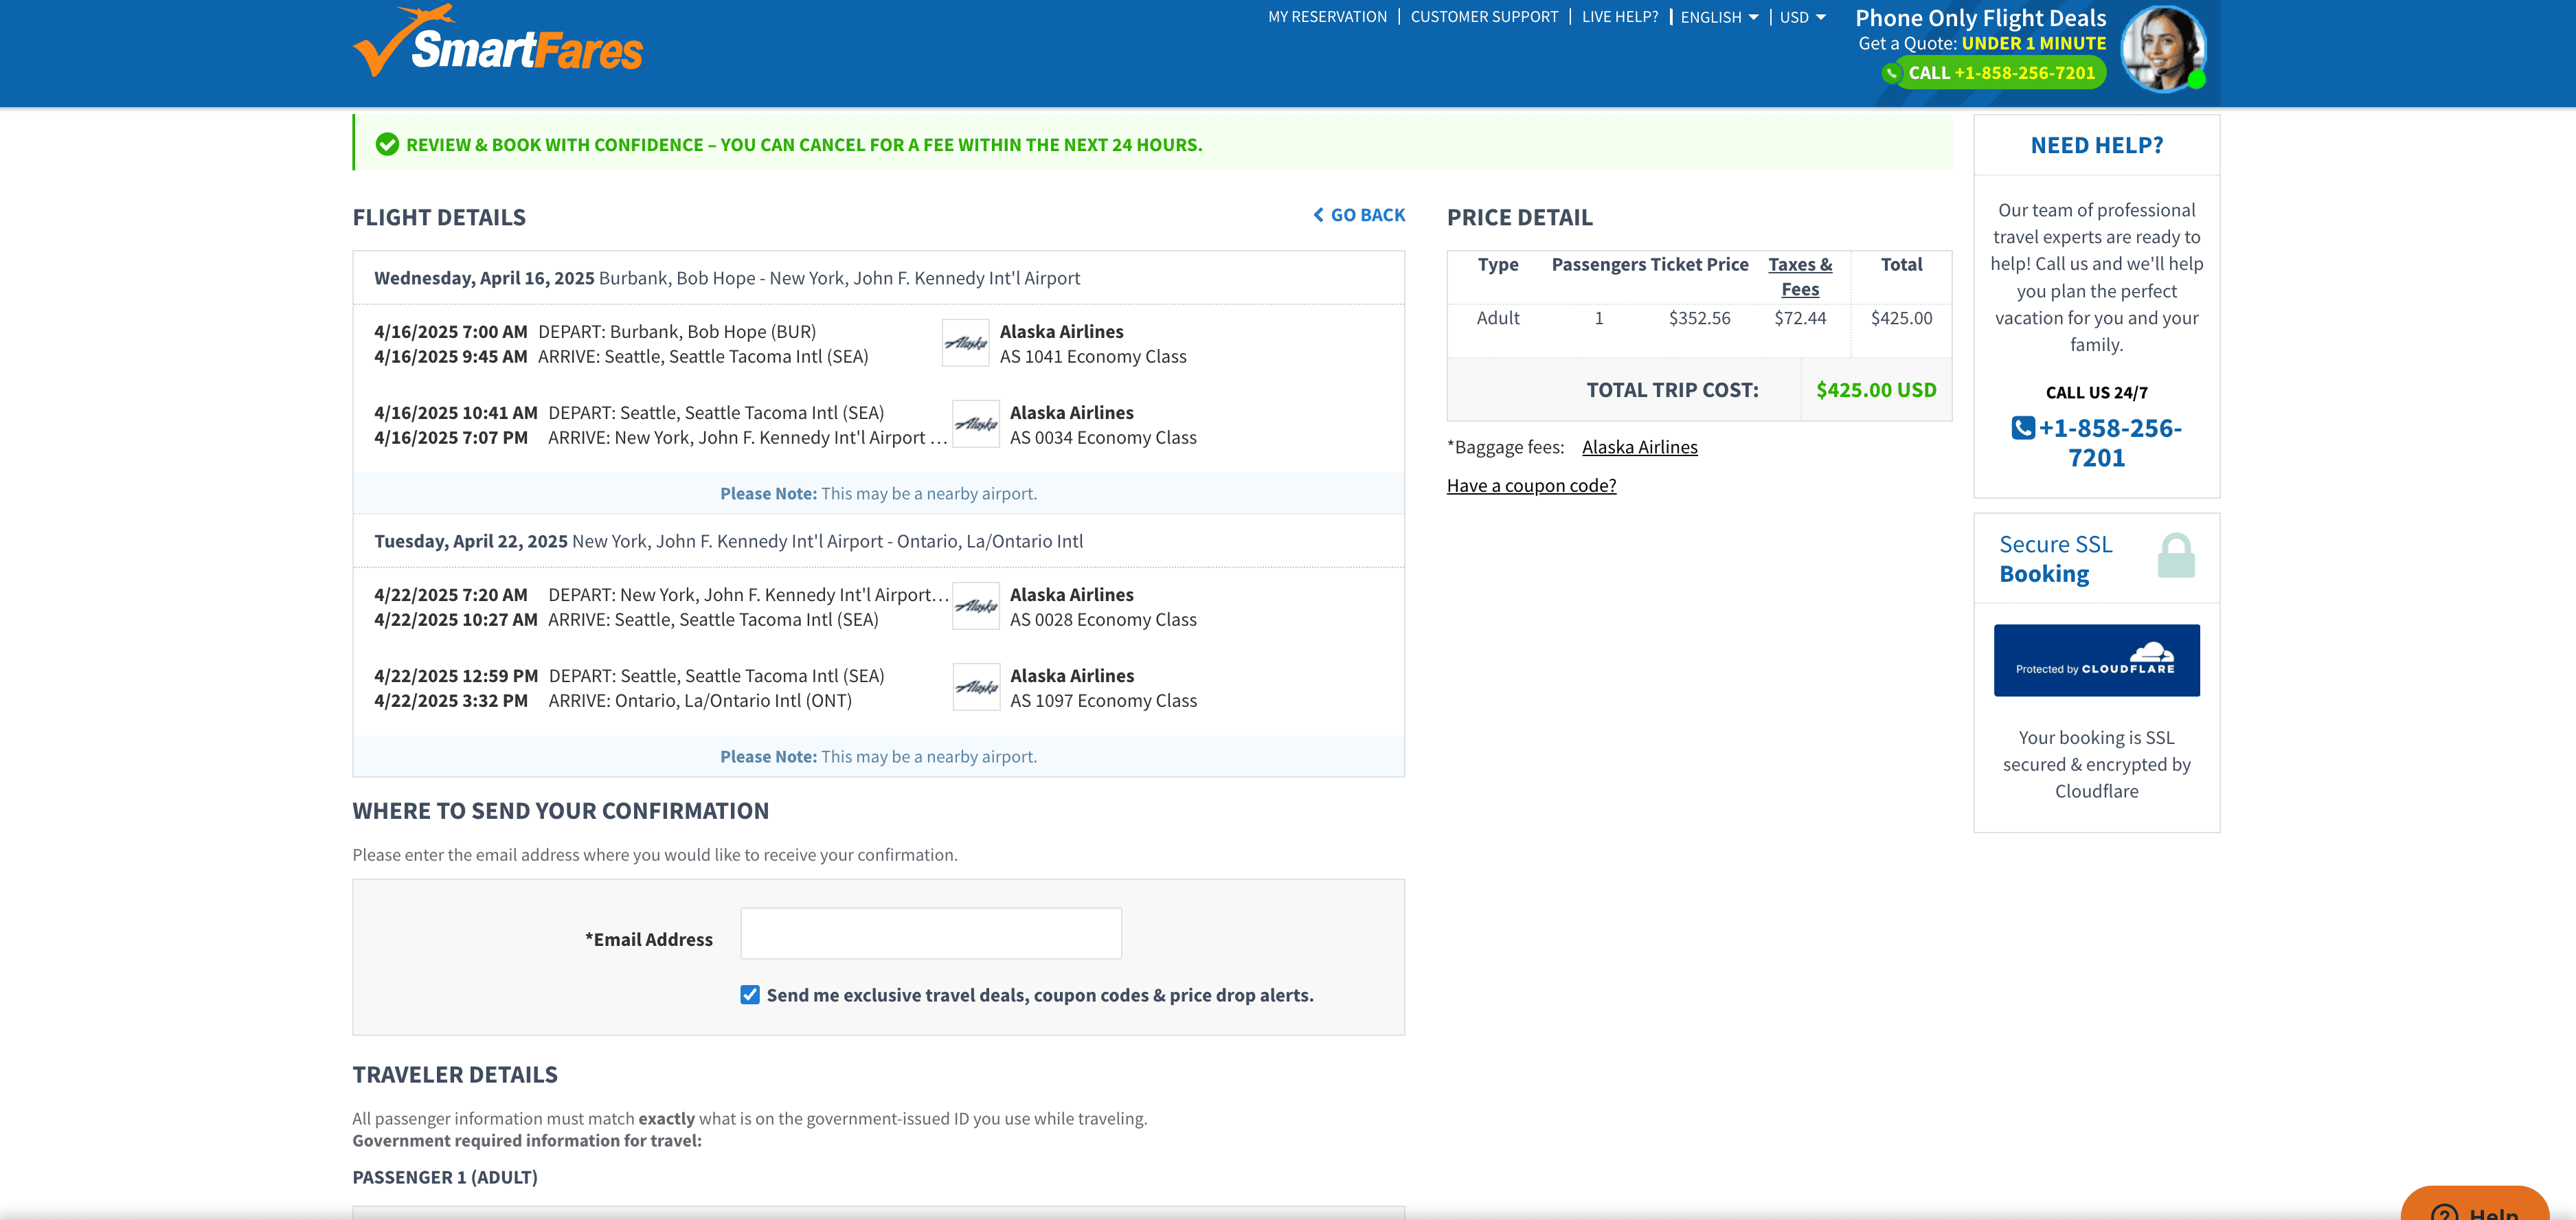Image resolution: width=2576 pixels, height=1220 pixels.
Task: Open My Reservation menu item
Action: pyautogui.click(x=1327, y=17)
